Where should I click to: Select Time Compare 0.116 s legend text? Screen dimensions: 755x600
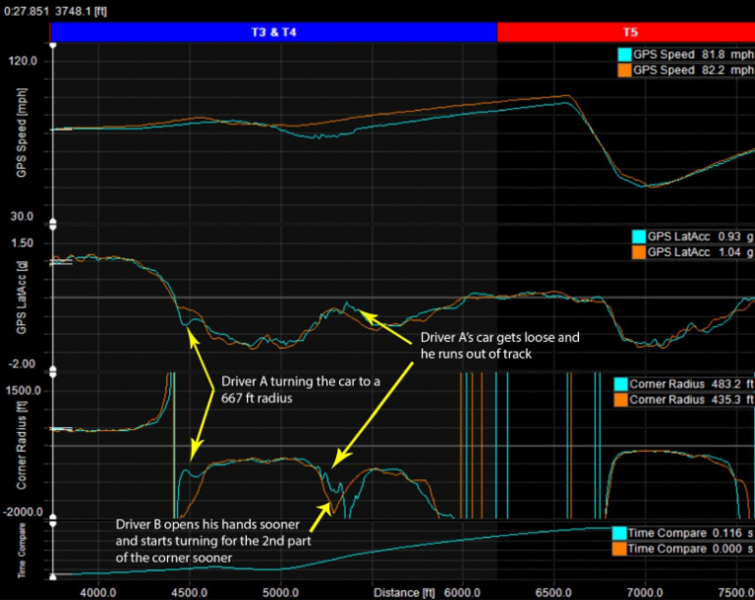[690, 533]
